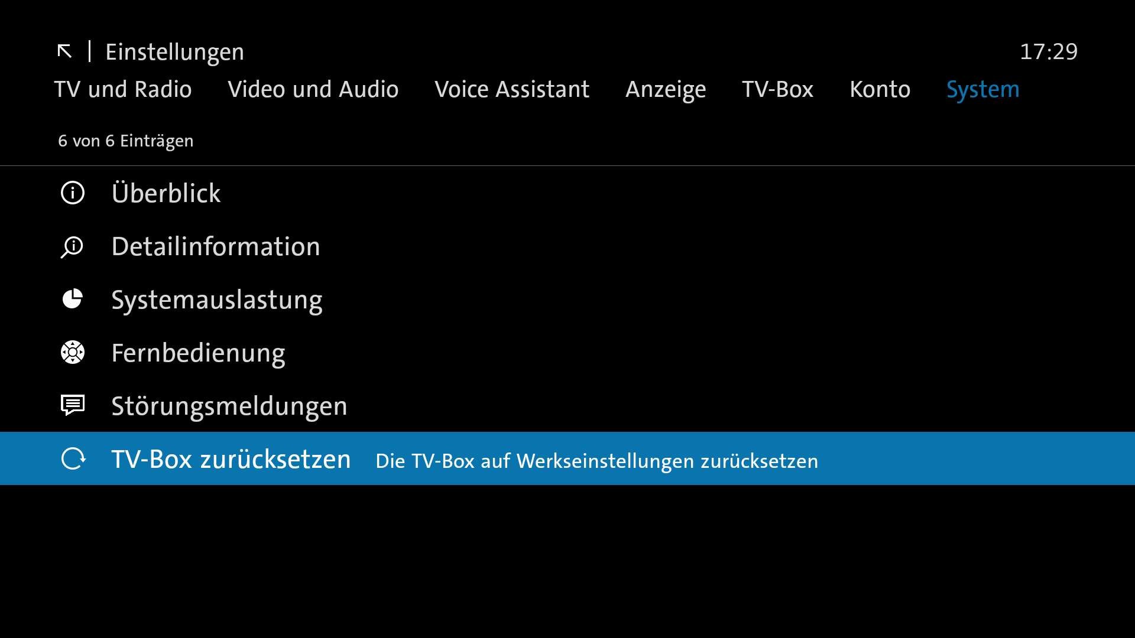Open Störungsmeldungen entry

(x=229, y=406)
